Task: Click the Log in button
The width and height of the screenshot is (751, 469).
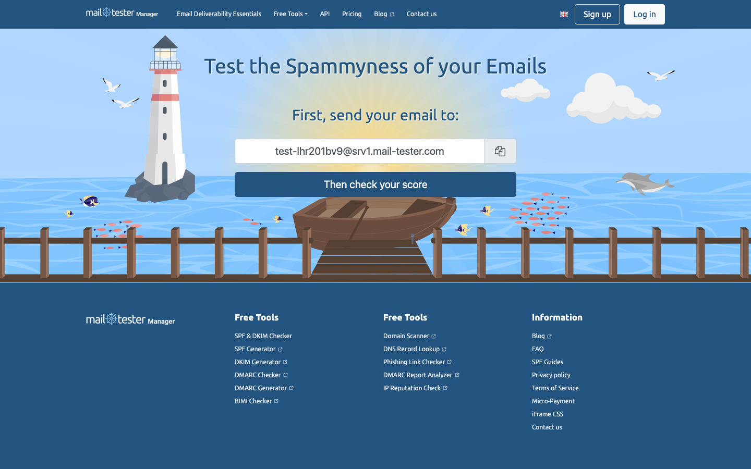Action: pos(645,14)
